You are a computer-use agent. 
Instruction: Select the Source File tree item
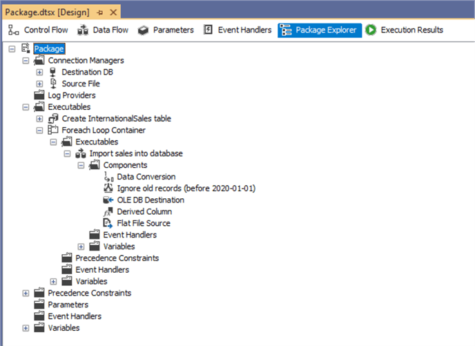click(x=81, y=84)
